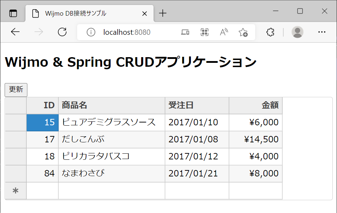
Task: Maximize the browser window
Action: click(300, 11)
